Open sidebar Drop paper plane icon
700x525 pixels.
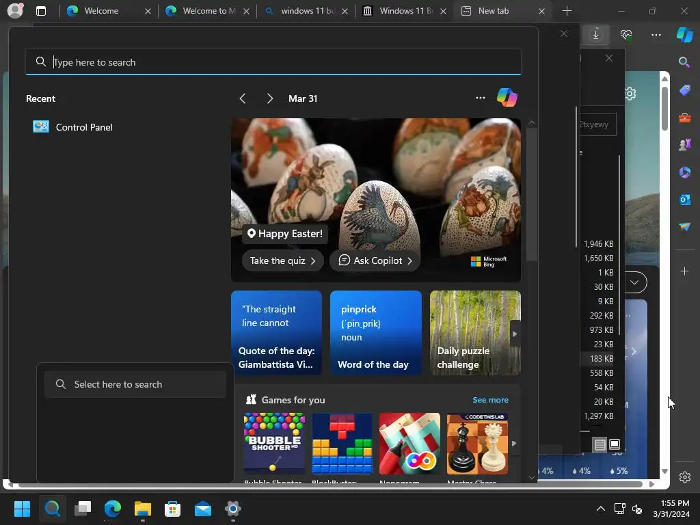tap(684, 227)
